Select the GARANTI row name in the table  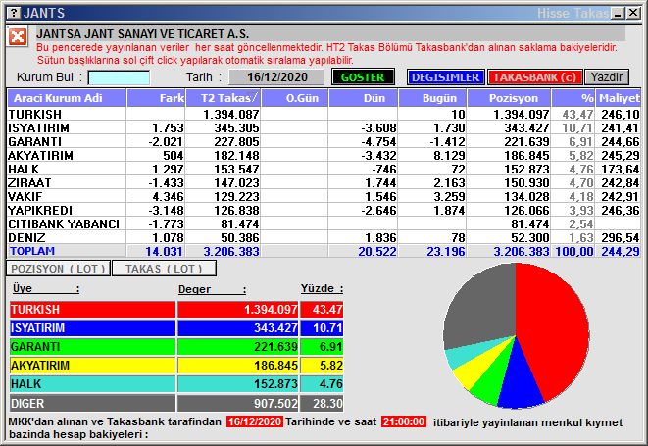(35, 142)
